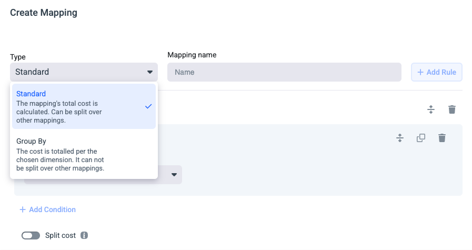Image resolution: width=472 pixels, height=250 pixels.
Task: Click the plus icon in Add Rule
Action: click(420, 72)
